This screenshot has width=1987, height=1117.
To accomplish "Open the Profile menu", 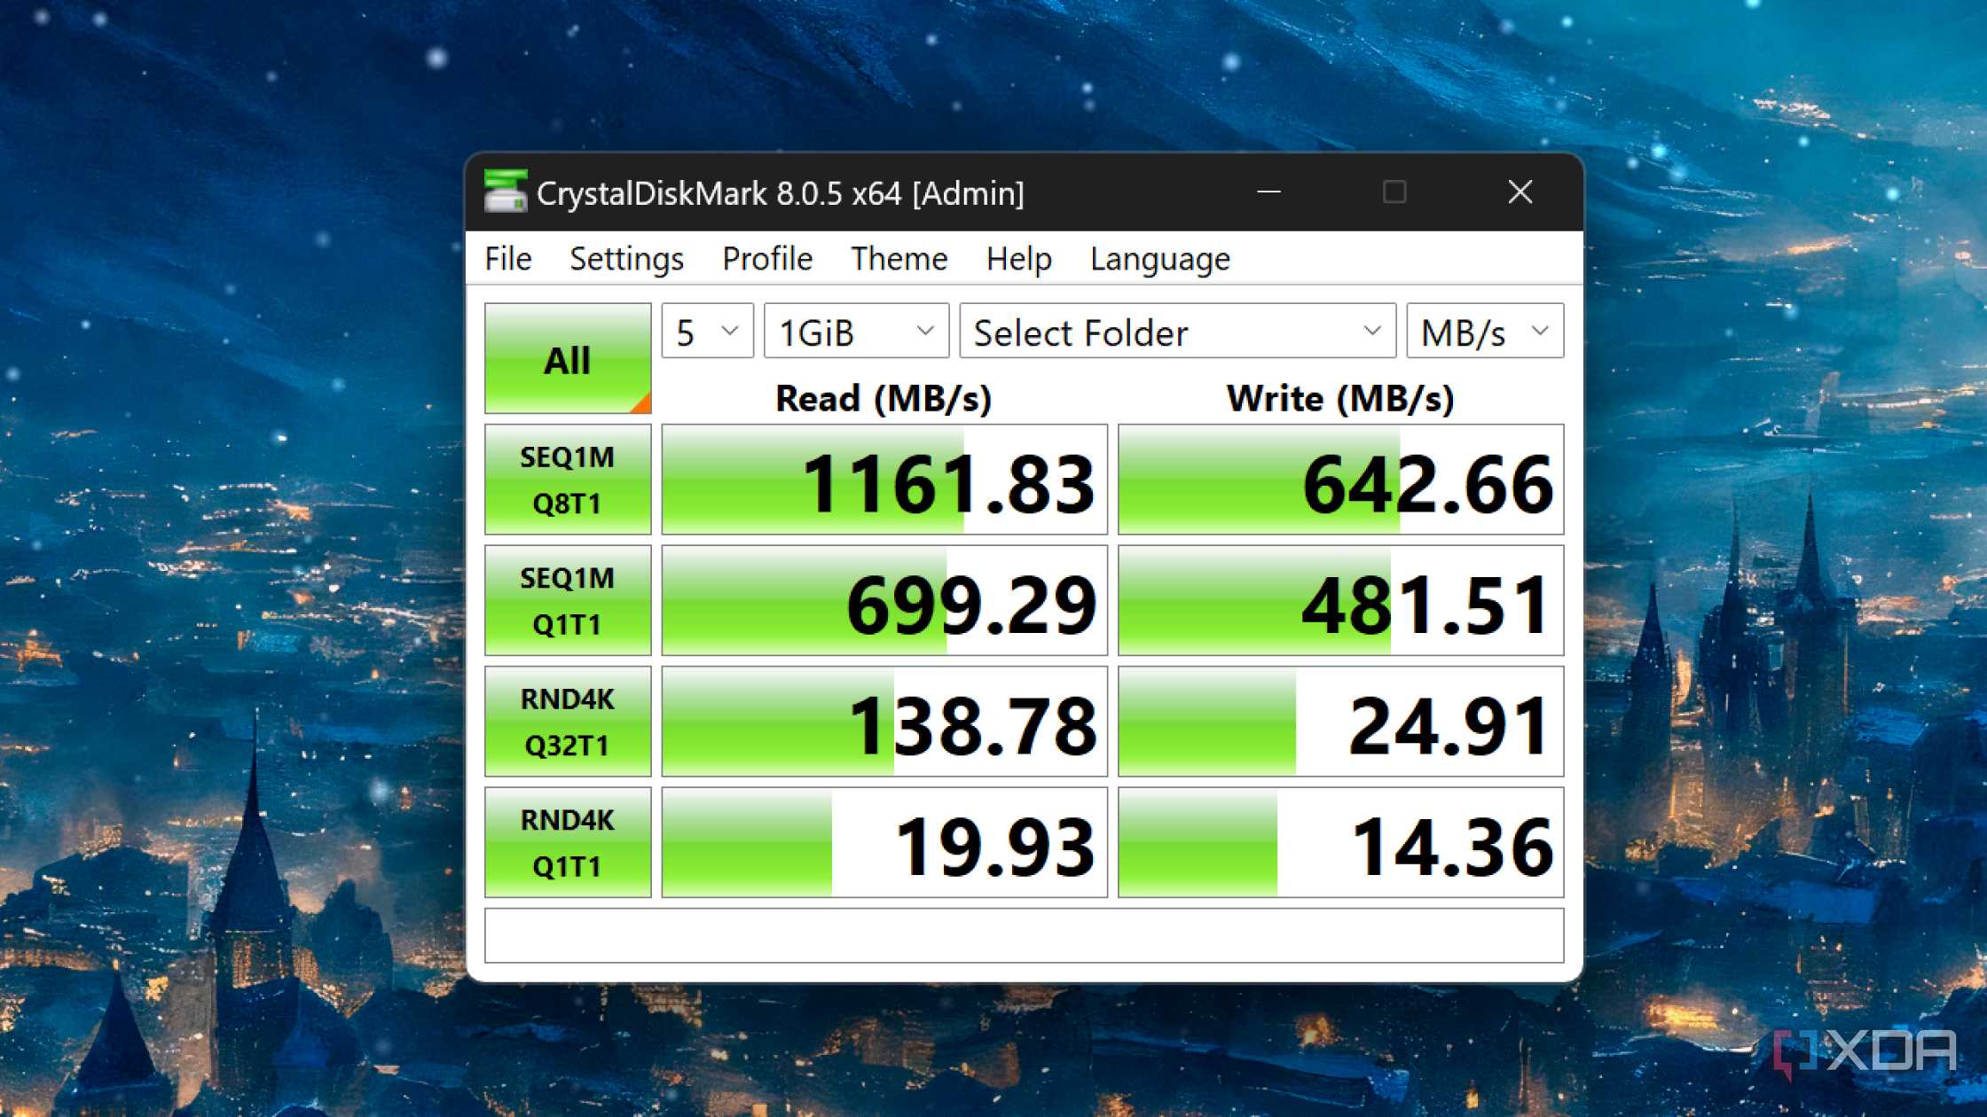I will click(x=767, y=259).
